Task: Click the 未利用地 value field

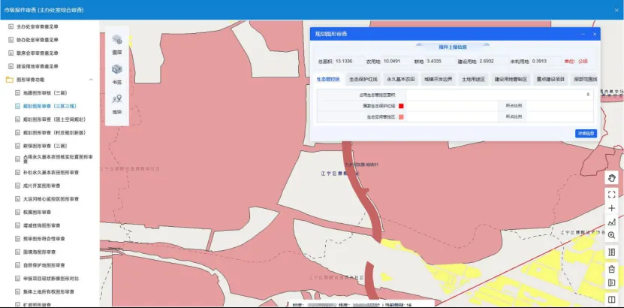Action: [x=546, y=62]
